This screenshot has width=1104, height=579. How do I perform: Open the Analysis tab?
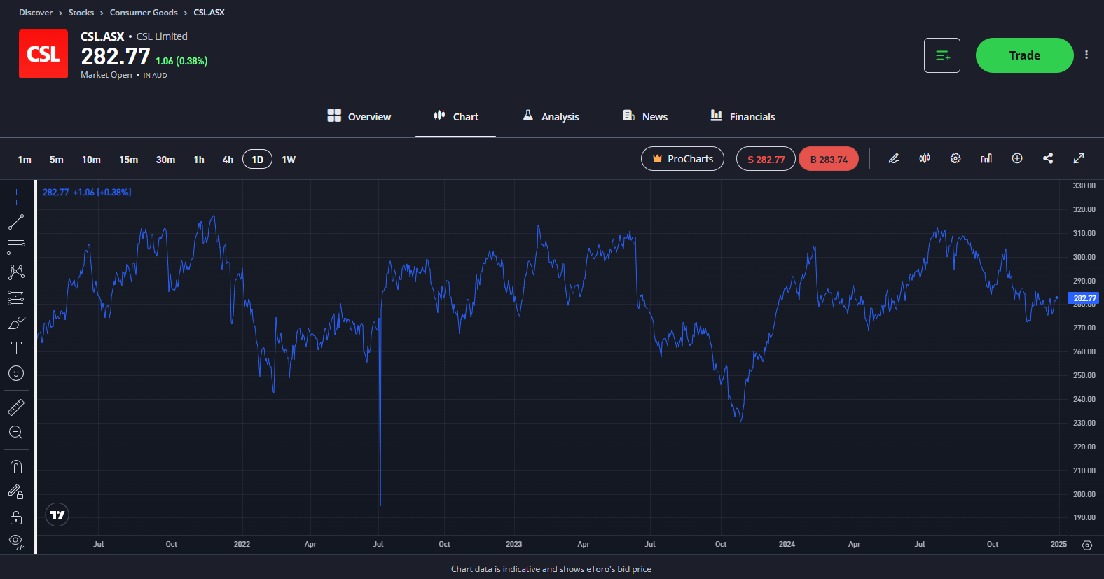(x=551, y=116)
